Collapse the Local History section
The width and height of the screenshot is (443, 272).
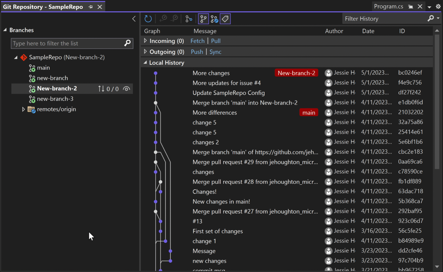tap(145, 63)
